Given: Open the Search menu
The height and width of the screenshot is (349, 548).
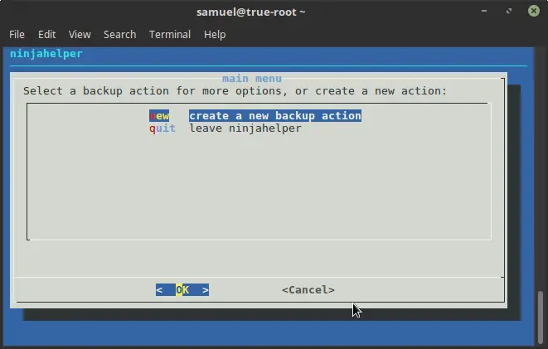Looking at the screenshot, I should [x=120, y=35].
